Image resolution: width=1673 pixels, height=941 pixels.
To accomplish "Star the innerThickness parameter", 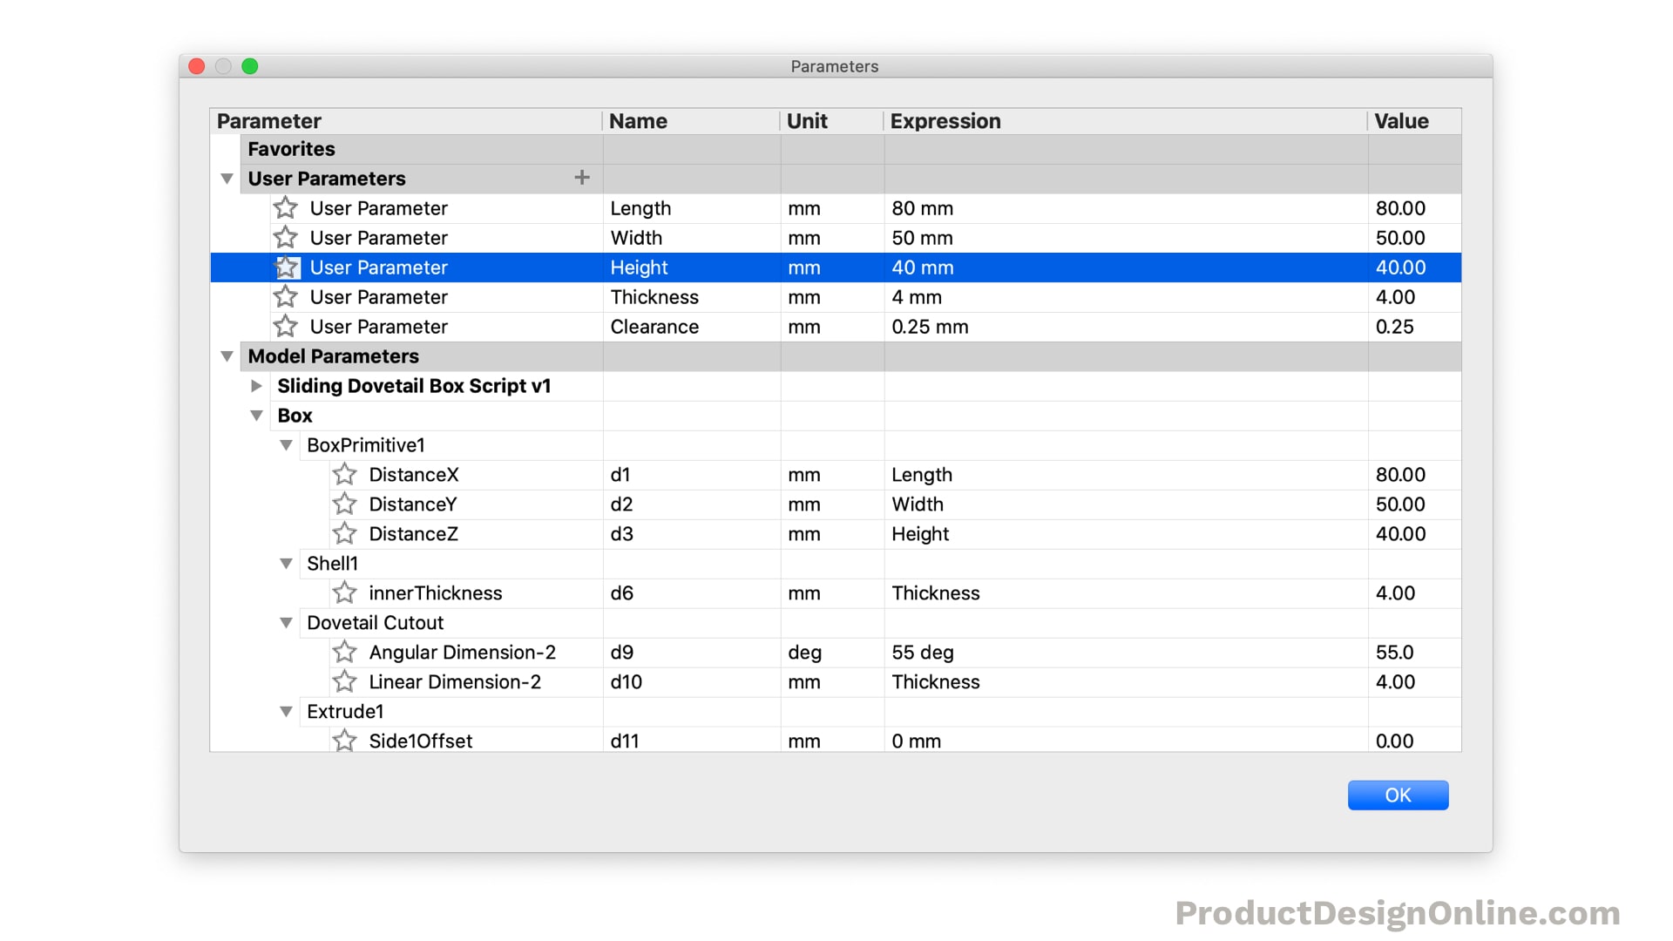I will click(x=344, y=593).
